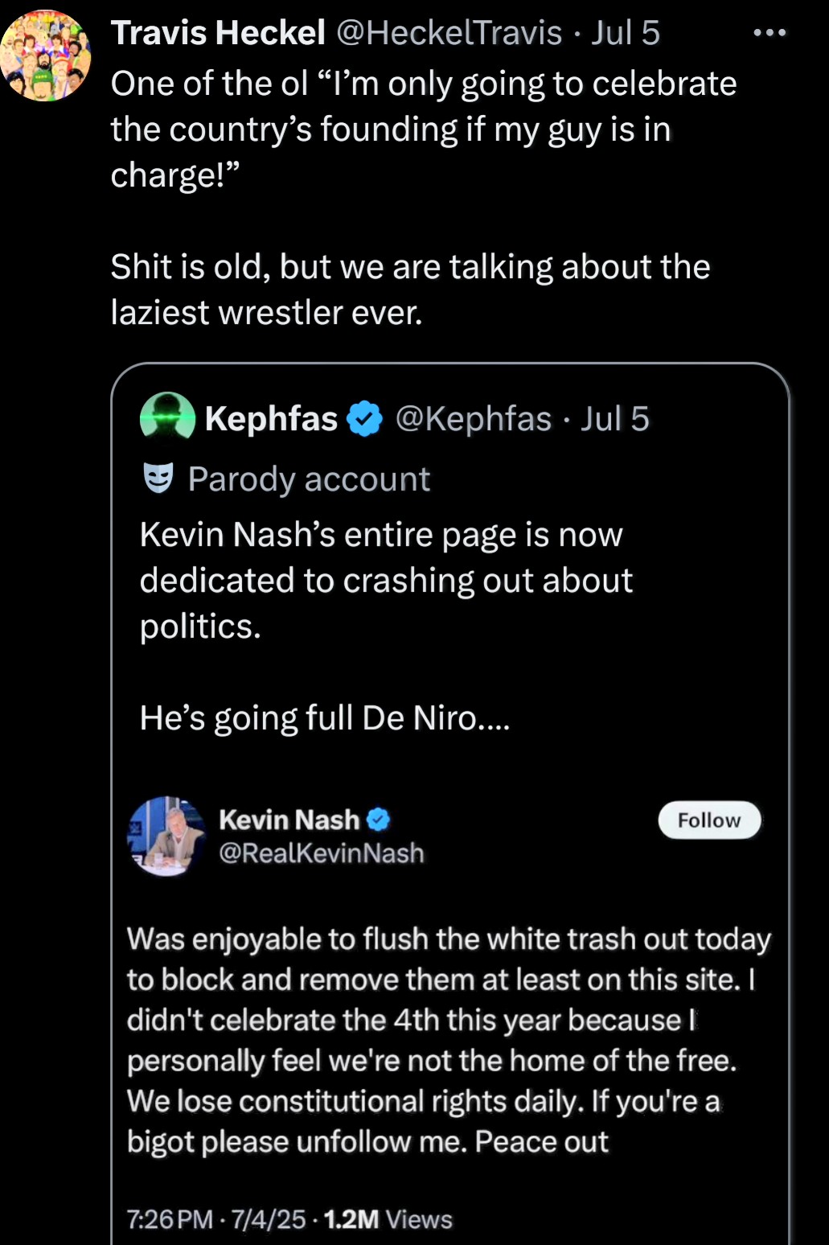Follow Kevin Nash
Viewport: 829px width, 1245px height.
(708, 820)
